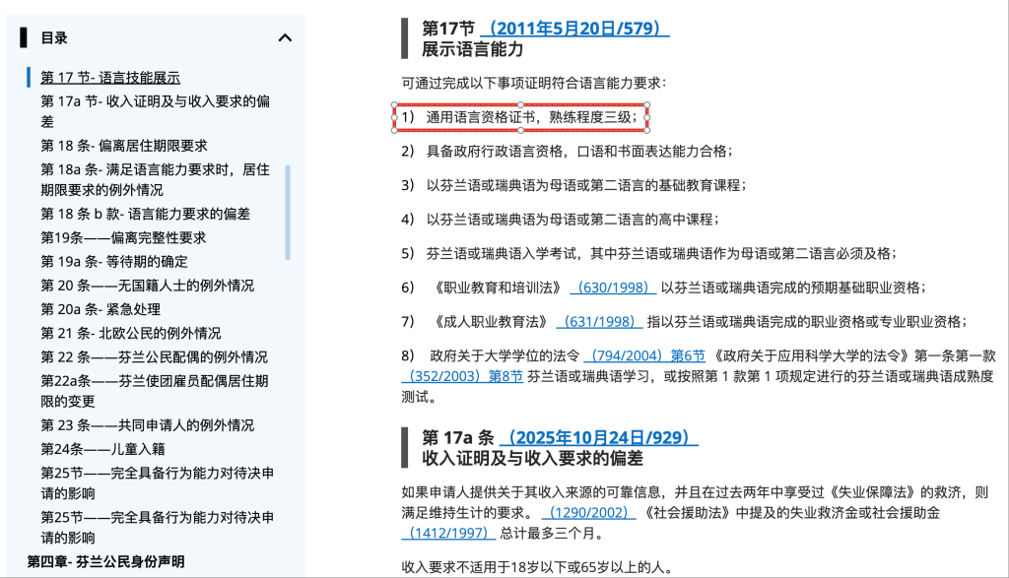Open 第 17 节- 语言技能展示 in contents

(x=110, y=78)
